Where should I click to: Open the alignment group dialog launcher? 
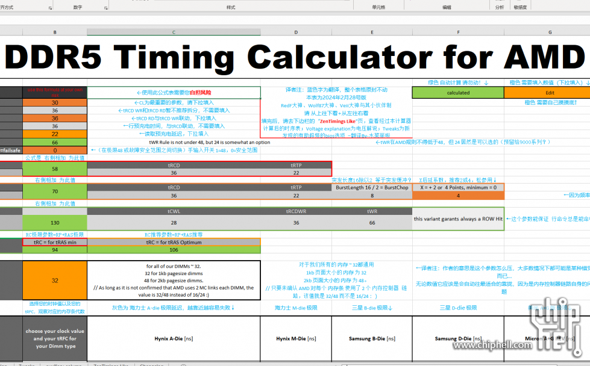pyautogui.click(x=50, y=8)
